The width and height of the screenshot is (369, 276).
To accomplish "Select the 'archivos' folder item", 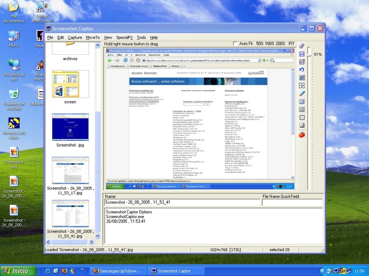I will 70,52.
